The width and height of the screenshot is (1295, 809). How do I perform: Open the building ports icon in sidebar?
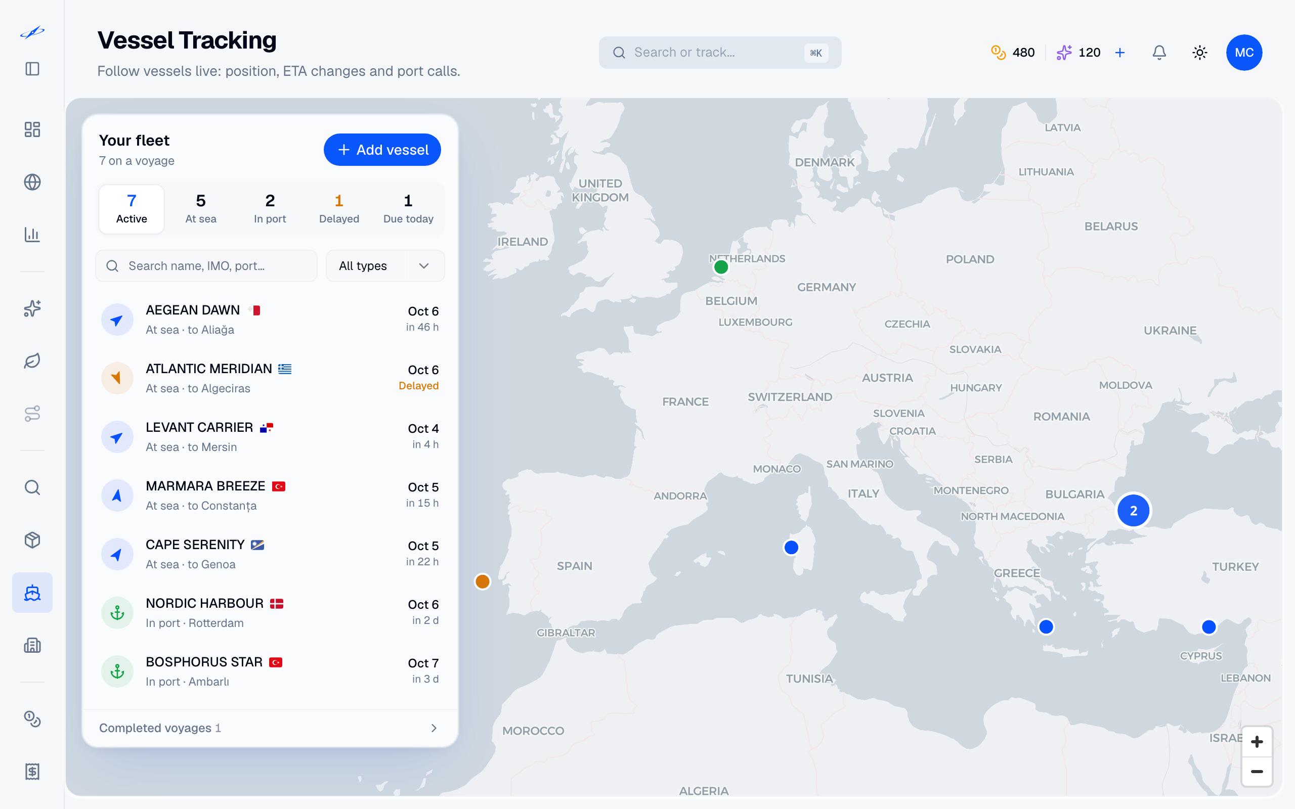pos(32,645)
